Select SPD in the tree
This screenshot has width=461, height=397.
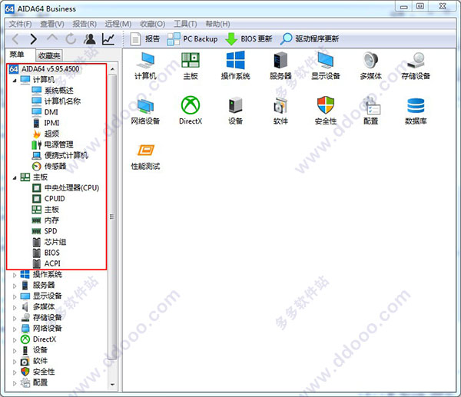pyautogui.click(x=45, y=231)
